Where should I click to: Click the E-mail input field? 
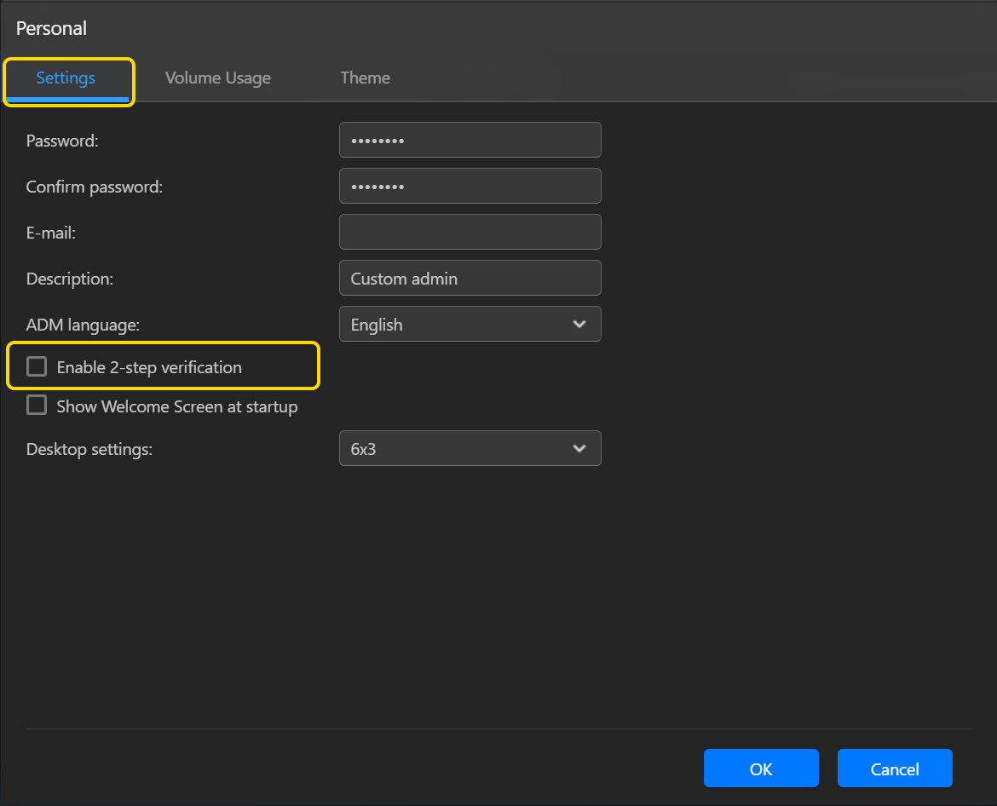[470, 232]
